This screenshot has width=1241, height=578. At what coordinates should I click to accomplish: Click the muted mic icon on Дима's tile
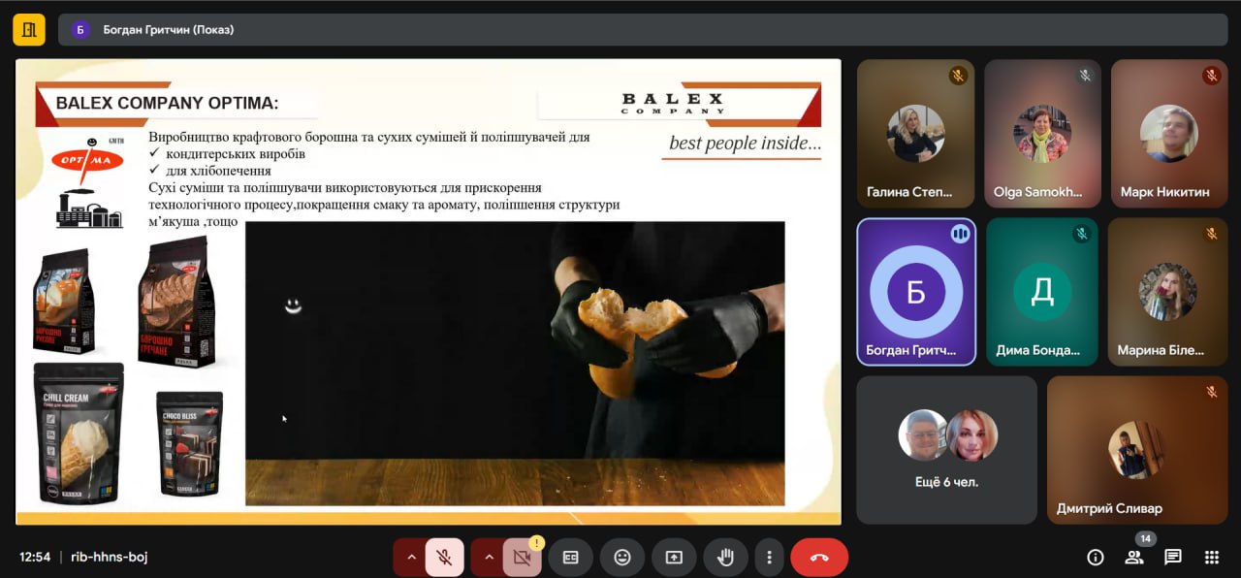[x=1081, y=234]
